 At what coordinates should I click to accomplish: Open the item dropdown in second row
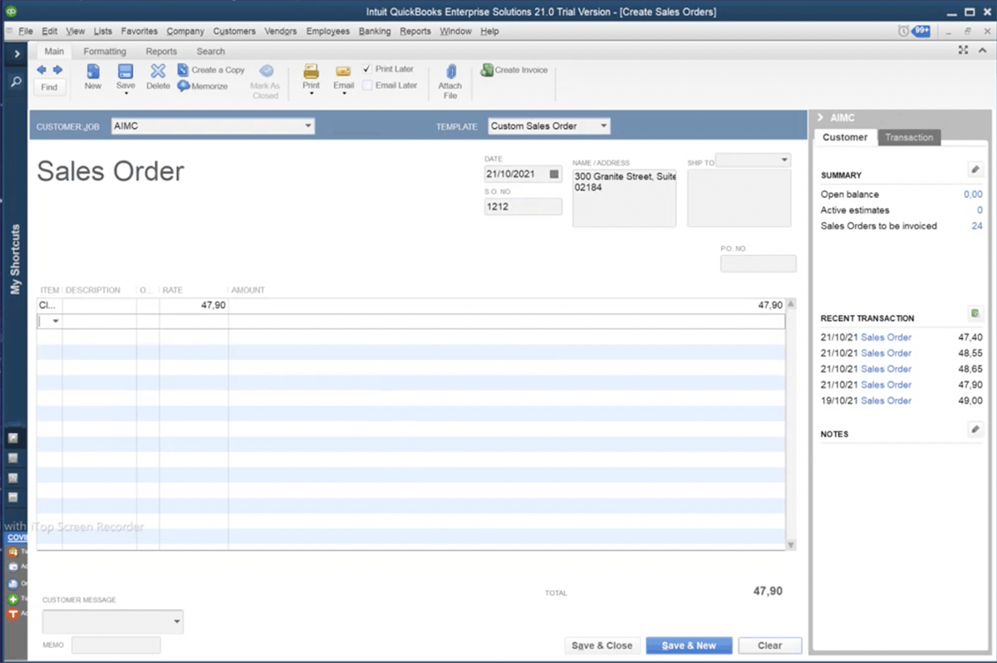(x=56, y=322)
